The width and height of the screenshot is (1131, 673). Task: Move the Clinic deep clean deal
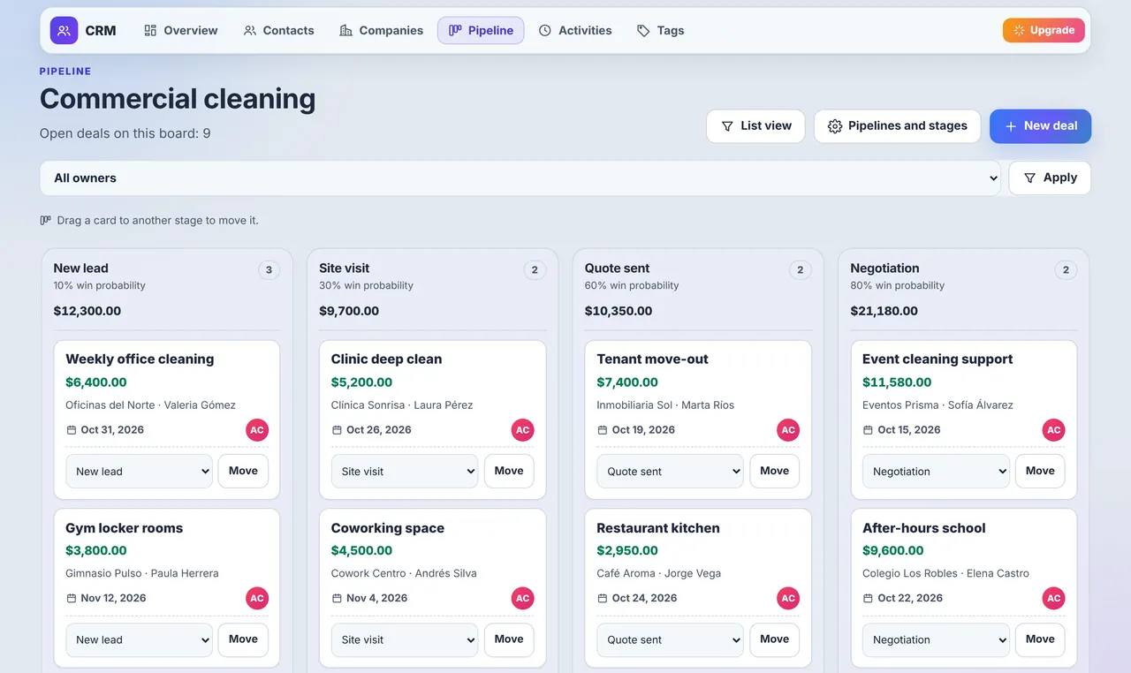tap(509, 471)
